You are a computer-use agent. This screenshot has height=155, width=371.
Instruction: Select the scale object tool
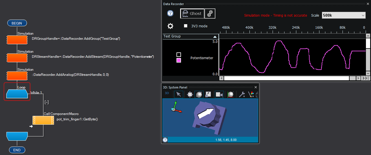click(208, 94)
